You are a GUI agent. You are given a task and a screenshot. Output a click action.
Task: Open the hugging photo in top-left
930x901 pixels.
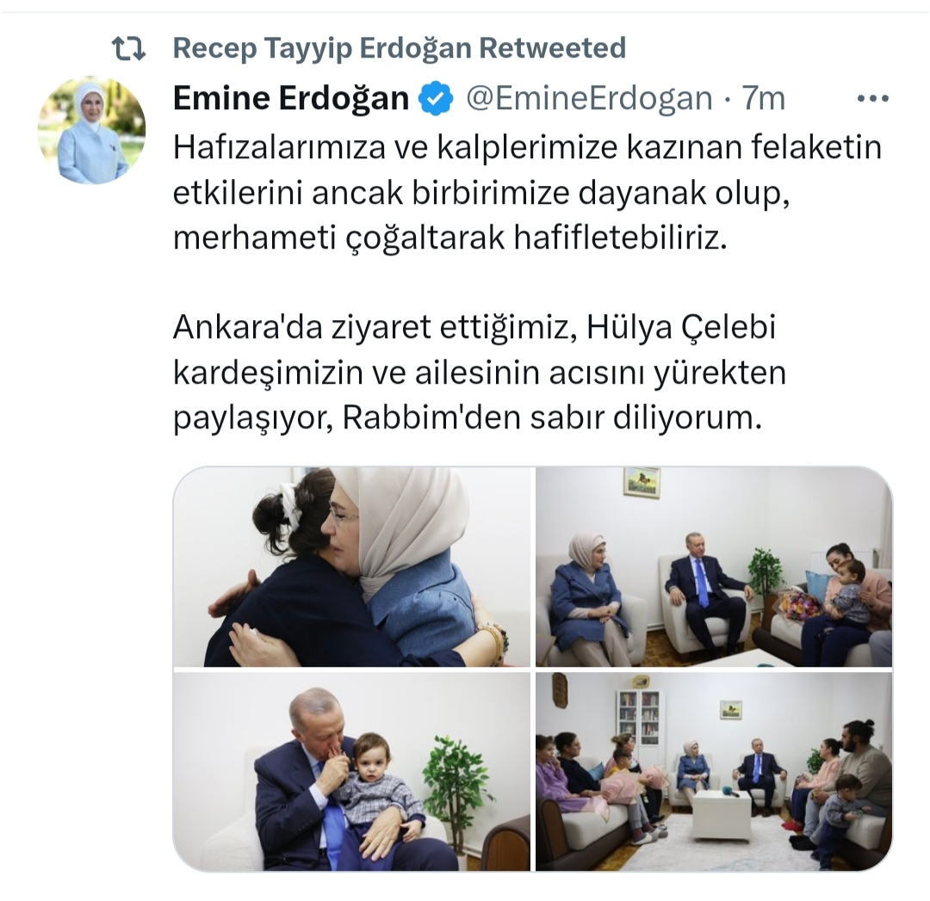point(351,567)
